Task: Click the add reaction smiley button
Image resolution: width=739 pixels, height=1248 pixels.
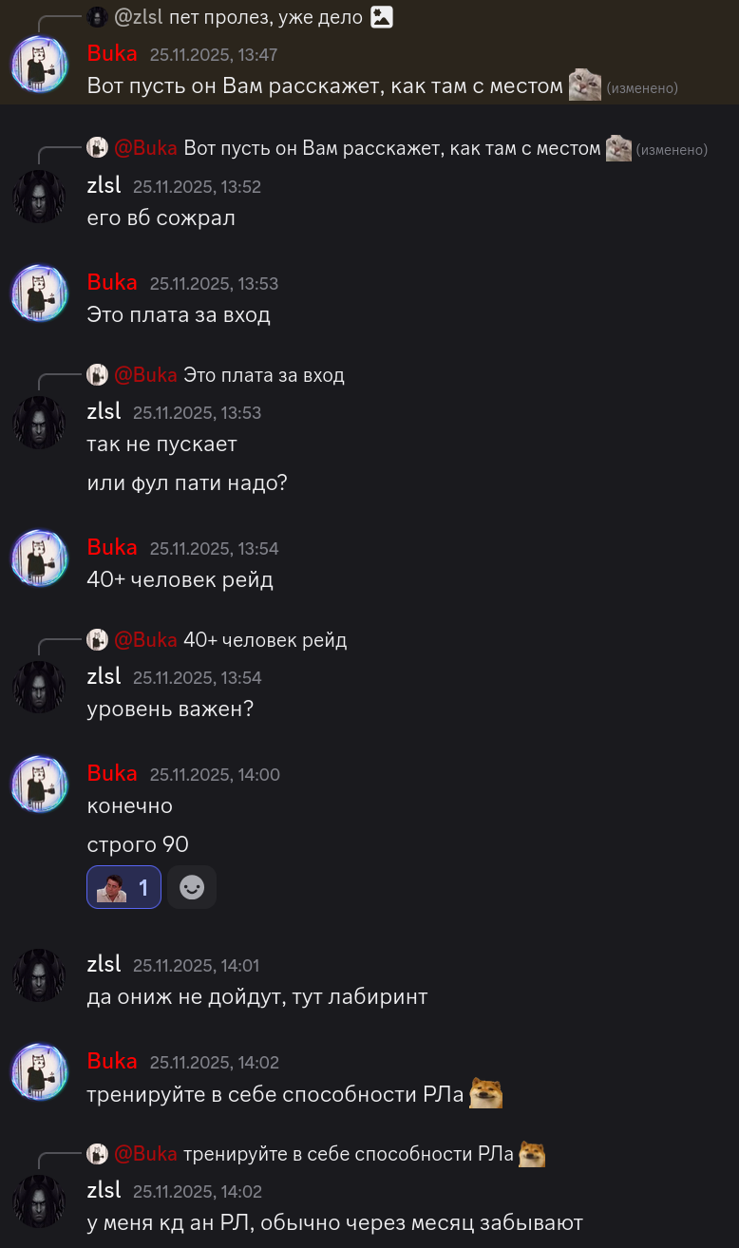Action: [x=192, y=887]
